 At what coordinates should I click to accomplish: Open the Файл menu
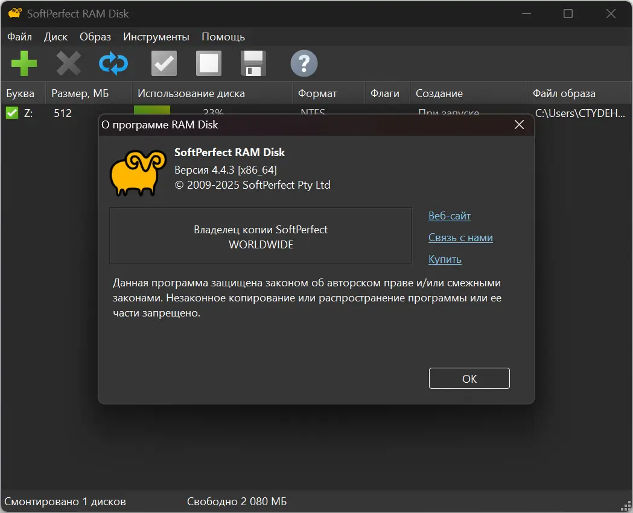(x=19, y=36)
